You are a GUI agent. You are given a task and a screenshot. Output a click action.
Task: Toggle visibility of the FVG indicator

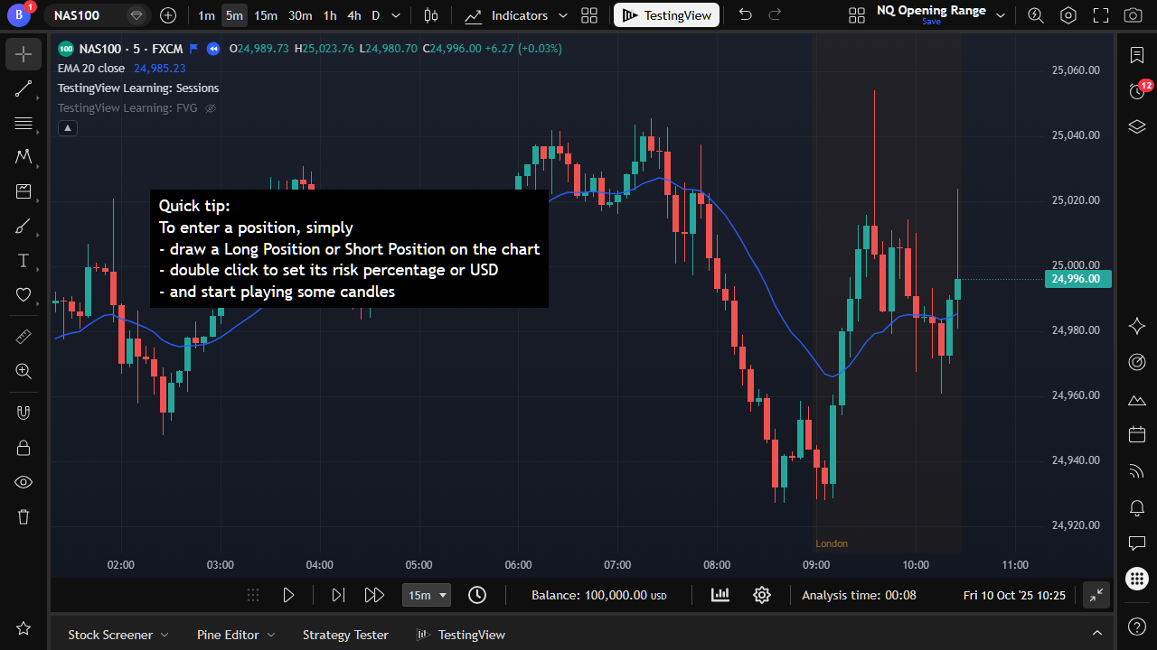(211, 108)
